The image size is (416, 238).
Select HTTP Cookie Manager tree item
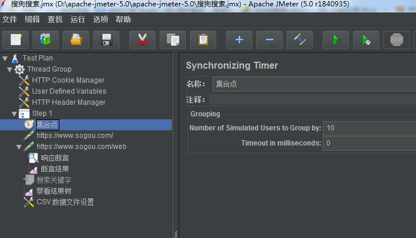pos(68,80)
